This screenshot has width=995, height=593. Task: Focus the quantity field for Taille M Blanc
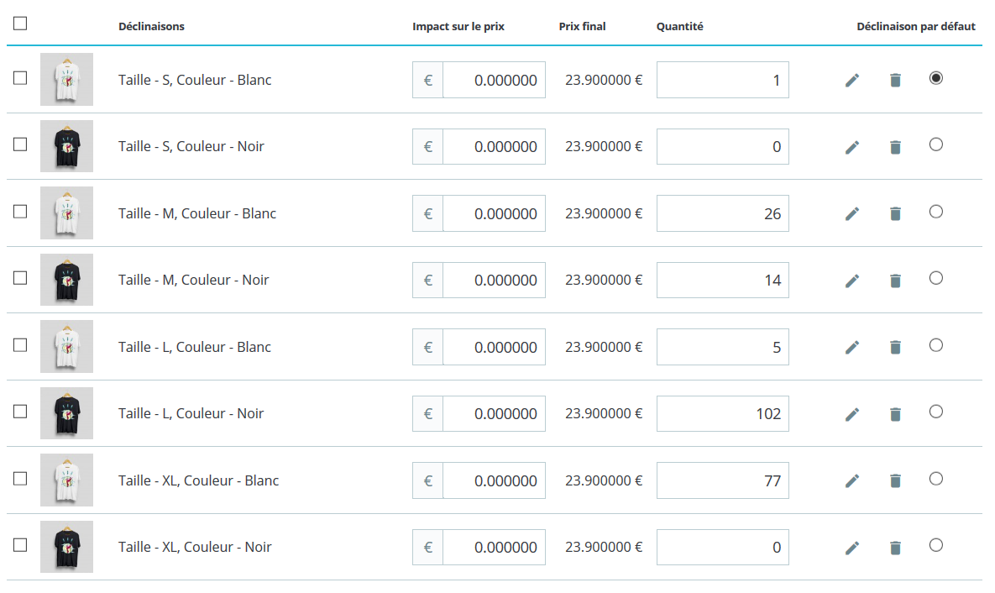pos(722,214)
